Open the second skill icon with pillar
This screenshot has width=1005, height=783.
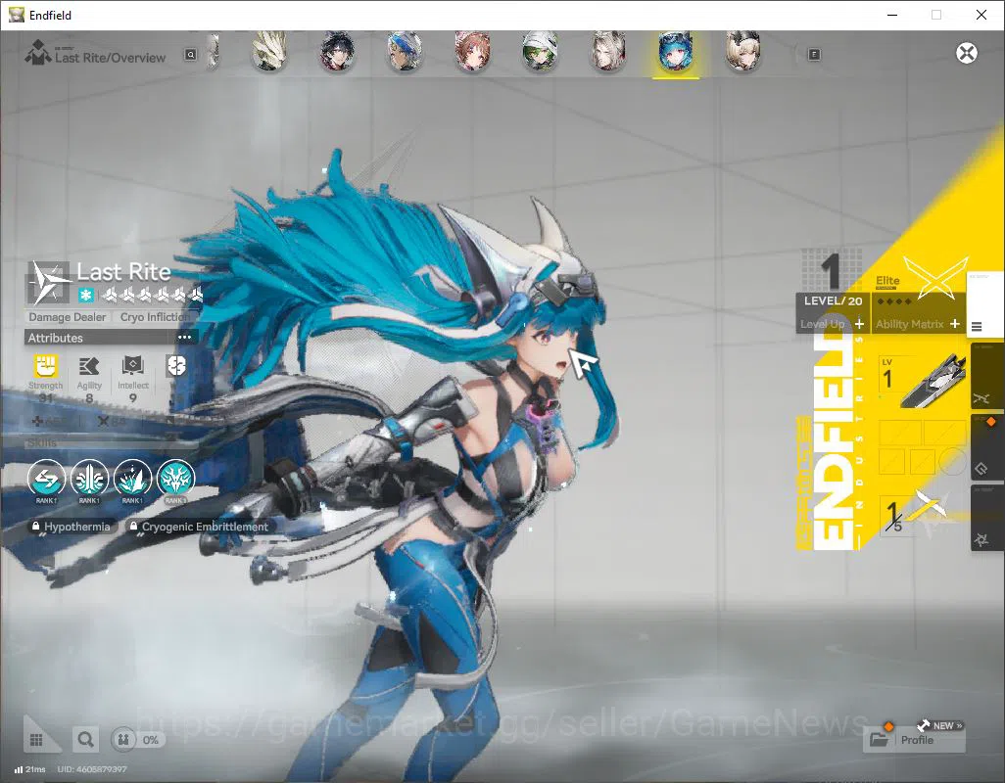tap(89, 479)
